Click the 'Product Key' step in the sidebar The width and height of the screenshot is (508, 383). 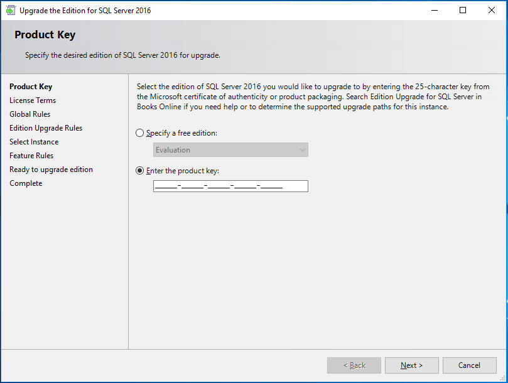tap(30, 86)
